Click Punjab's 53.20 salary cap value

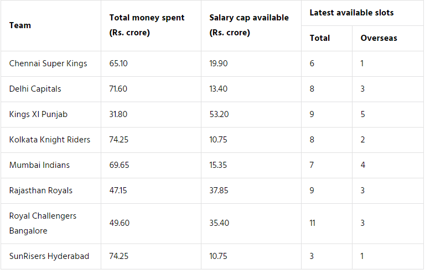(219, 114)
